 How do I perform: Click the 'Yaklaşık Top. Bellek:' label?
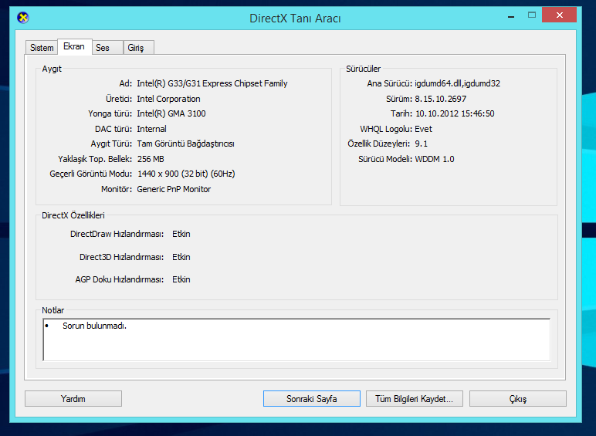point(95,159)
